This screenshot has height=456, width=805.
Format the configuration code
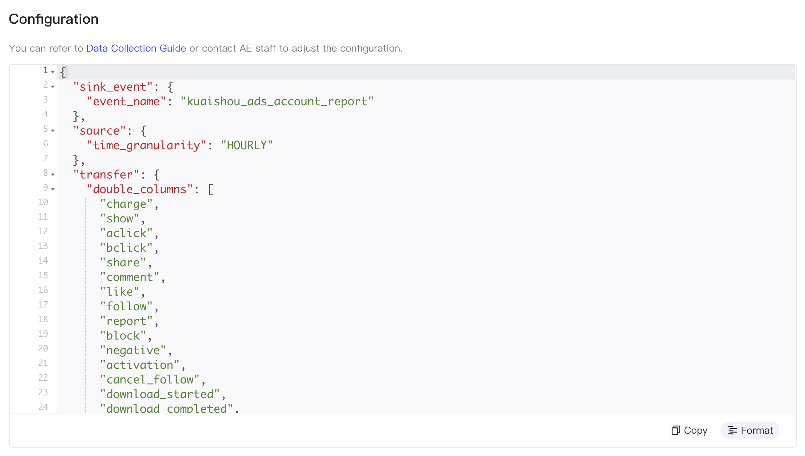[750, 430]
